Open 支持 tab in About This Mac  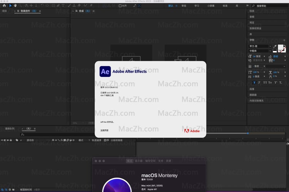(161, 161)
